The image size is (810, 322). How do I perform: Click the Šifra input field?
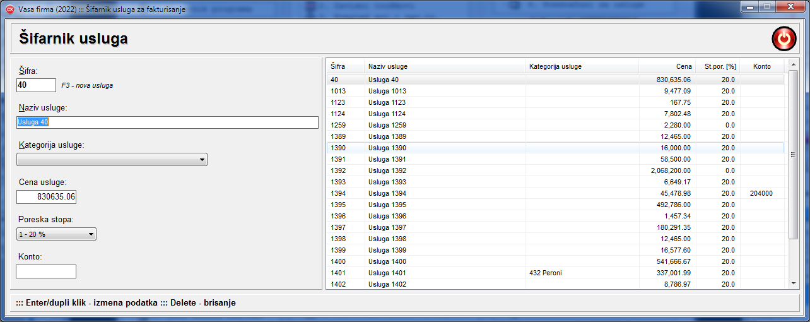[x=36, y=85]
